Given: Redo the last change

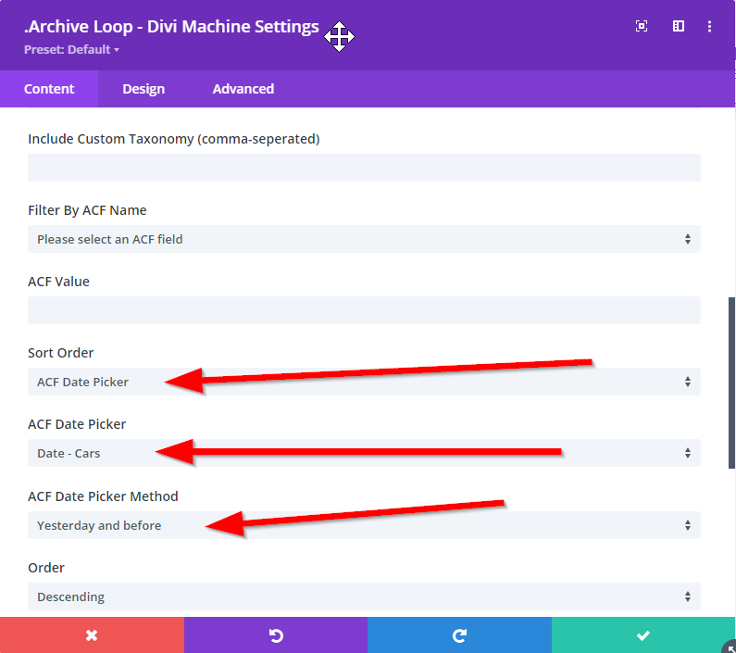Looking at the screenshot, I should [459, 635].
